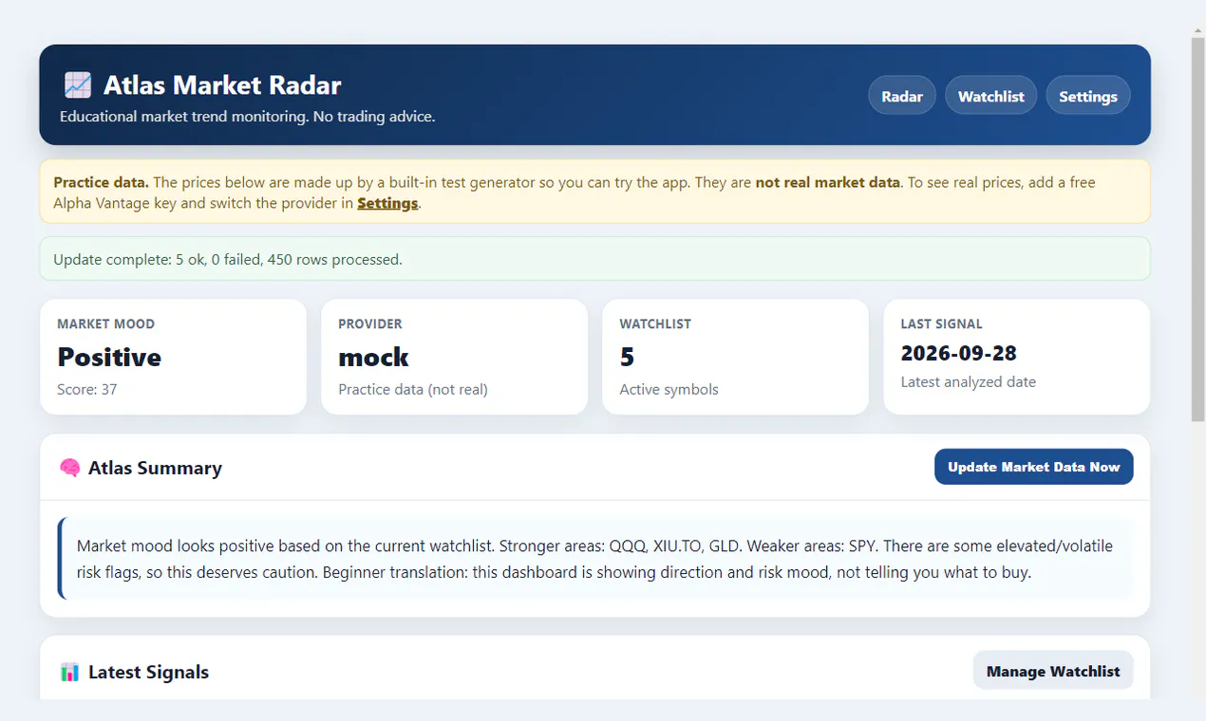The width and height of the screenshot is (1206, 721).
Task: Click the market mood summary paragraph
Action: (595, 560)
